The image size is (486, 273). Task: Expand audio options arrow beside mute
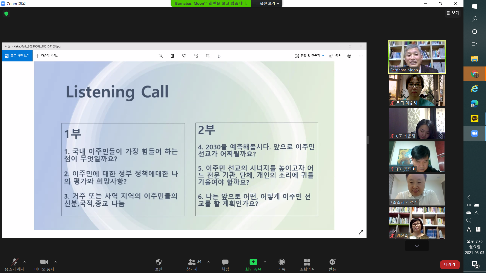tap(25, 262)
